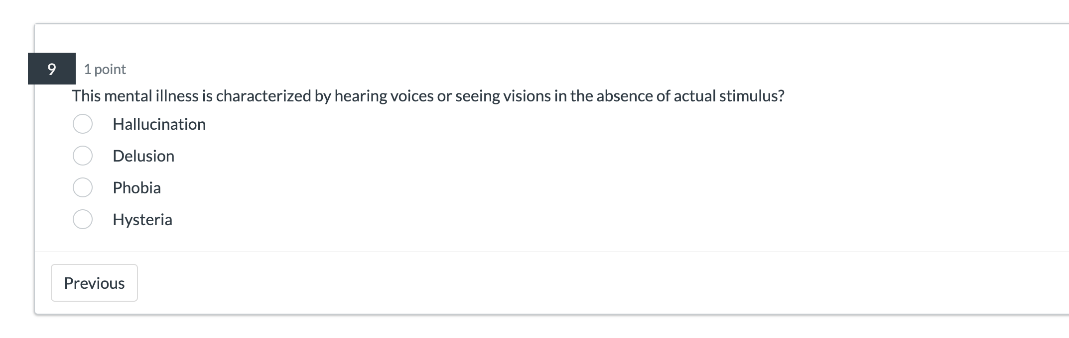Click the "Hallucination" answer label

(x=159, y=124)
